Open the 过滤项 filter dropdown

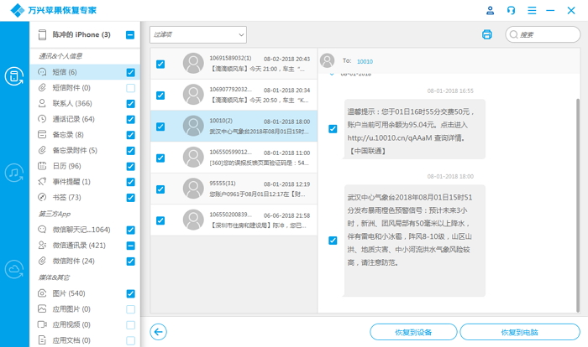(198, 34)
